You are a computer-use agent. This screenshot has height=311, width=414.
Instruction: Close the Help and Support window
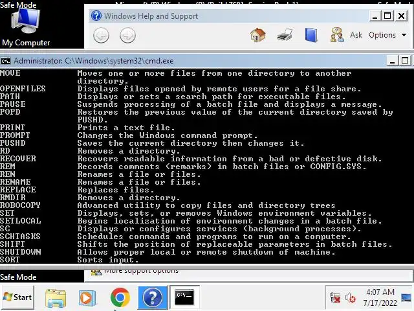pyautogui.click(x=401, y=16)
